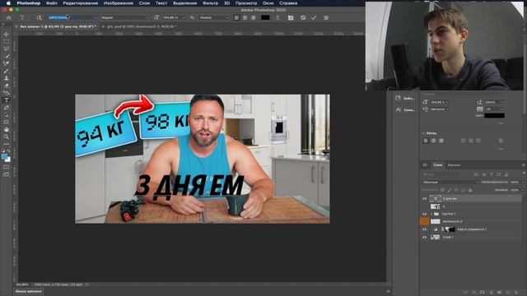The image size is (527, 296).
Task: Change screen mode at toolbar bottom
Action: pos(6,174)
